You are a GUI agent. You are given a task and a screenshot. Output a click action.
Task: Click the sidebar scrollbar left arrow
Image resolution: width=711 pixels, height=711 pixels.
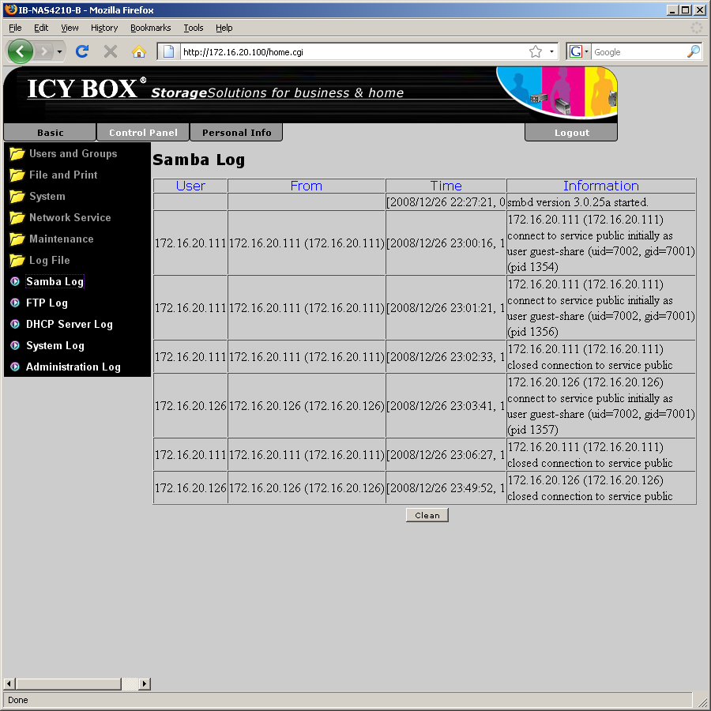pyautogui.click(x=9, y=683)
